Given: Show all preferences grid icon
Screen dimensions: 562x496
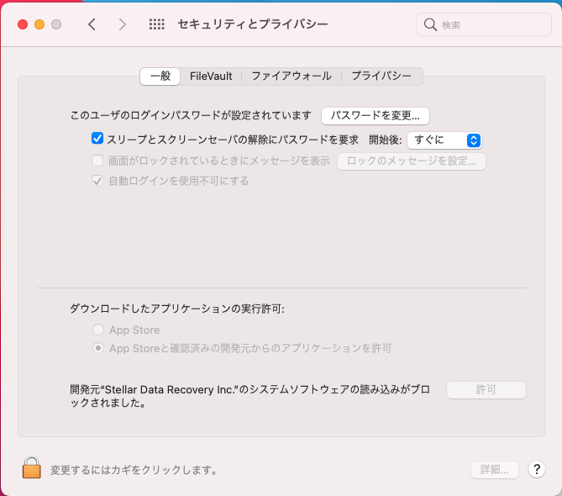Looking at the screenshot, I should tap(156, 24).
